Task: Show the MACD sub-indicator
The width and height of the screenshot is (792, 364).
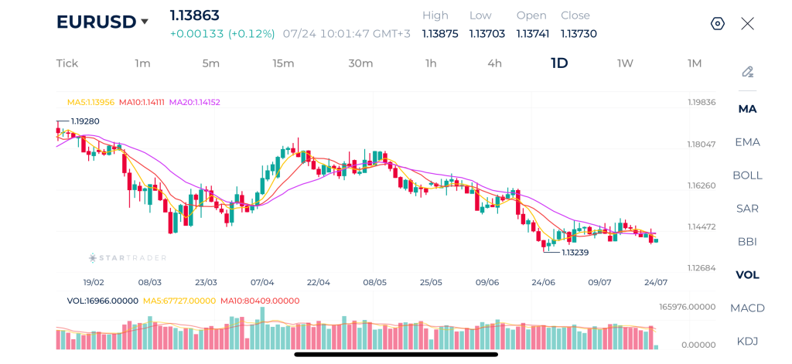Action: click(x=748, y=308)
